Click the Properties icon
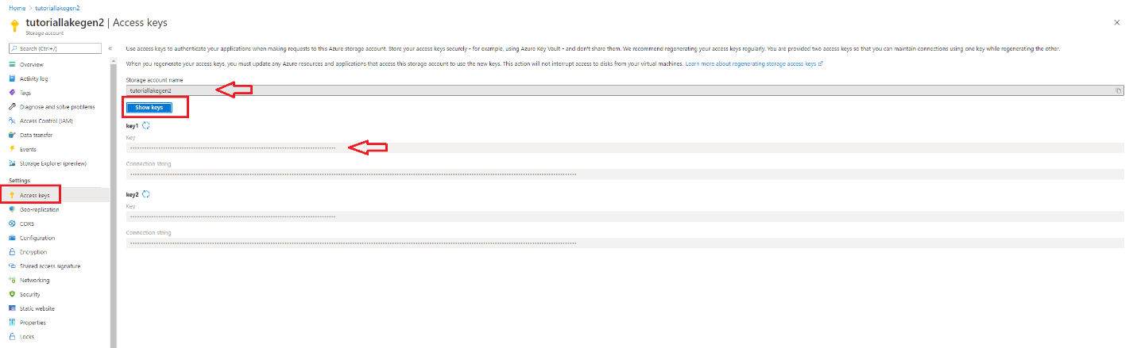 [12, 323]
